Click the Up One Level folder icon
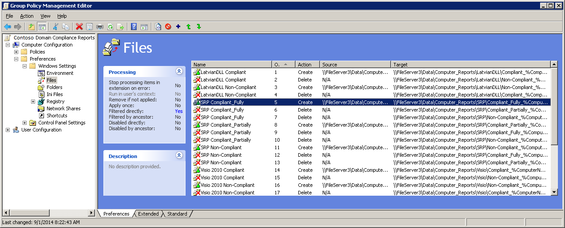This screenshot has width=565, height=228. [32, 27]
